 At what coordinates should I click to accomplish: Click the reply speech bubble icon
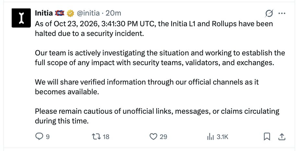click(39, 137)
